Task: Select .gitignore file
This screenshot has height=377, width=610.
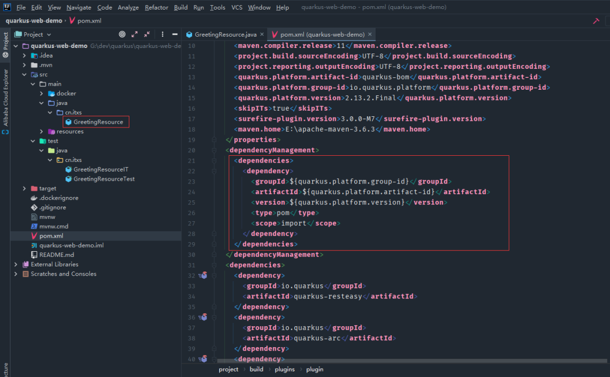Action: [x=53, y=208]
